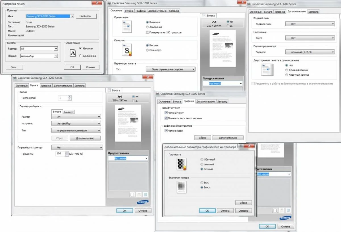Open the Водяной знак dropdown

(x=310, y=24)
